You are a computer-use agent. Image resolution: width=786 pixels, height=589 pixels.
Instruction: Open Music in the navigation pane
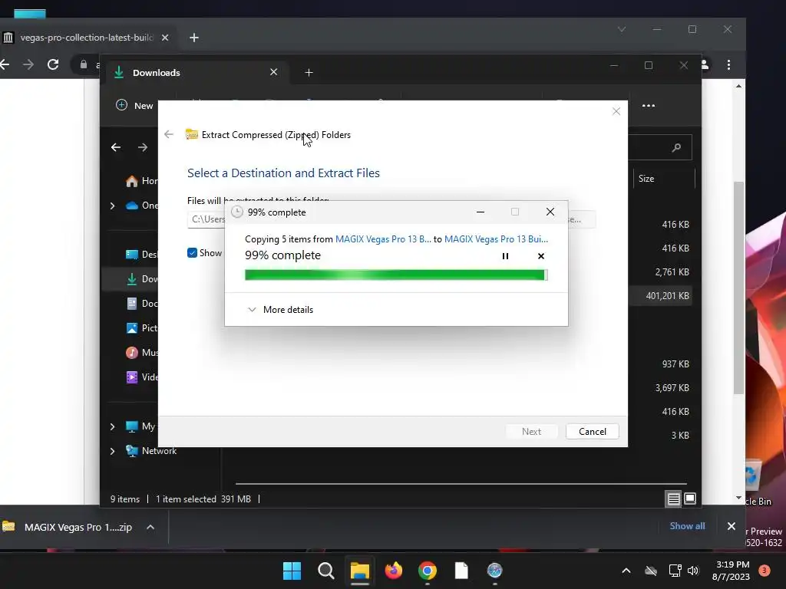[x=142, y=353]
